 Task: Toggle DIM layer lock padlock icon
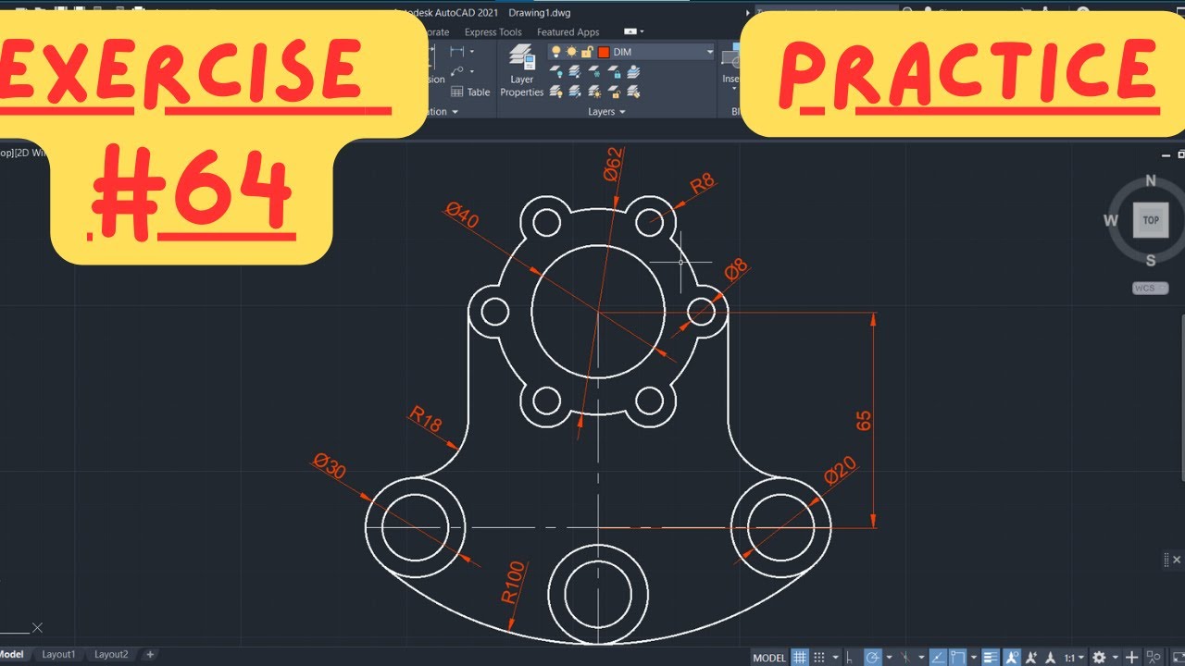coord(587,52)
